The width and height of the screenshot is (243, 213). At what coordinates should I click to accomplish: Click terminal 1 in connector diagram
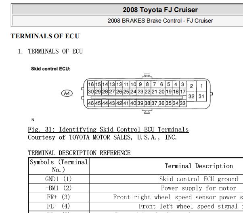pos(201,86)
